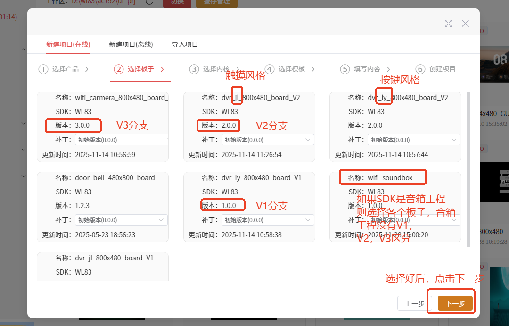Click the fullscreen expand icon in dialog header
The height and width of the screenshot is (326, 509).
pos(448,24)
